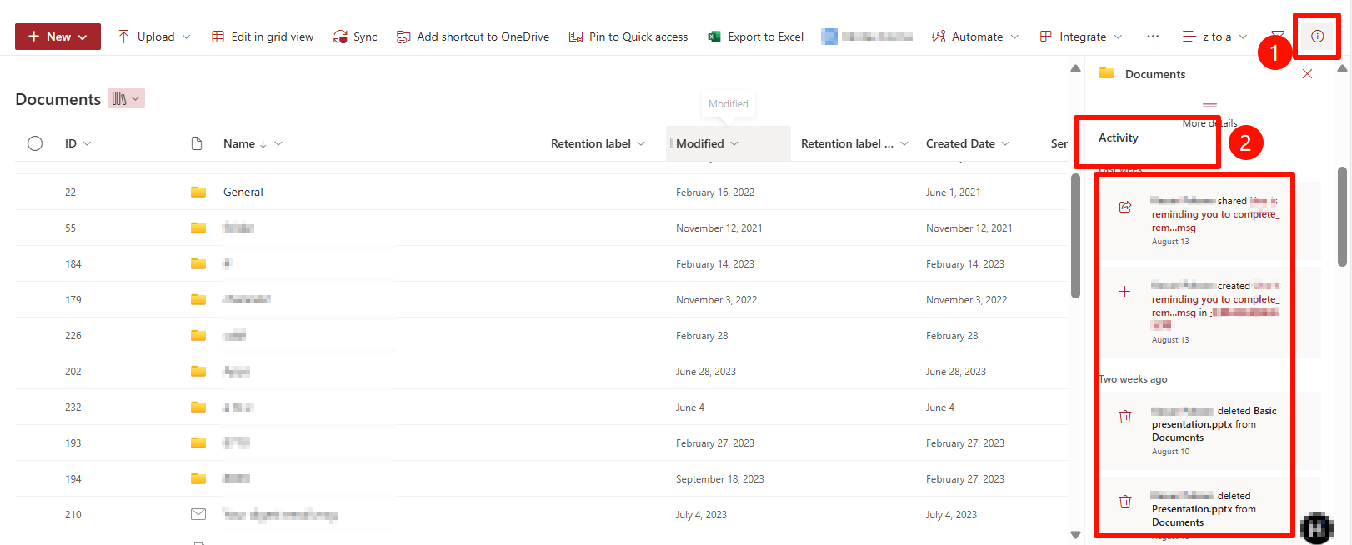Open the New dropdown button
The width and height of the screenshot is (1352, 545).
(58, 37)
